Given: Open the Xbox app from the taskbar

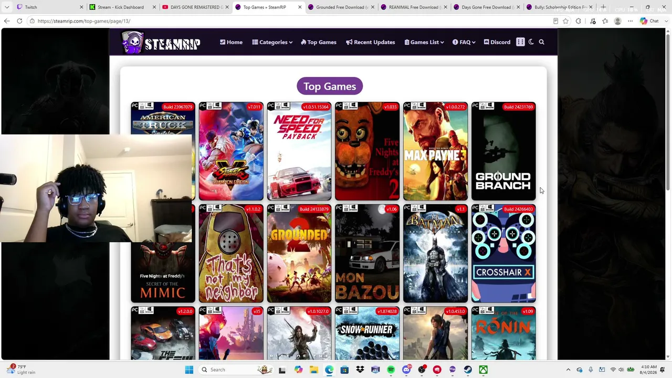Looking at the screenshot, I should [484, 370].
